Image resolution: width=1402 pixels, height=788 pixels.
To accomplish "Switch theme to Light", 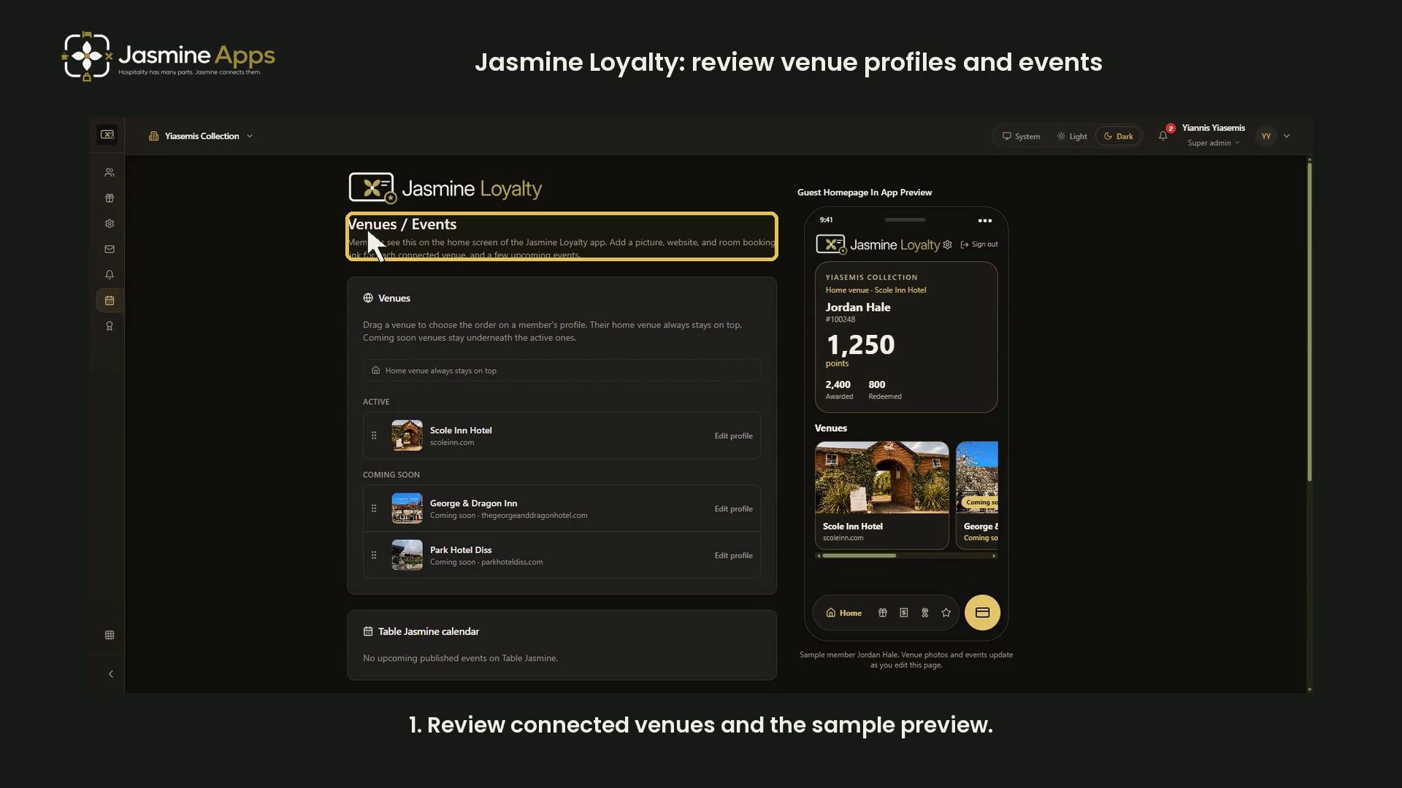I will tap(1071, 136).
